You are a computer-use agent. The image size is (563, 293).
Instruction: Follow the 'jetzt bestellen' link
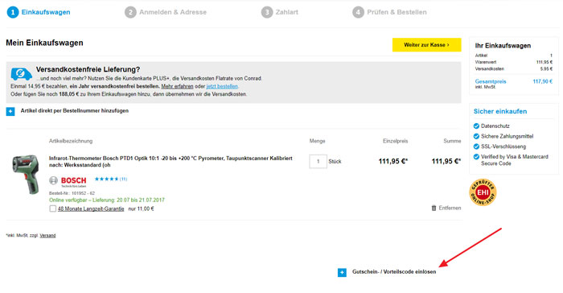point(222,86)
